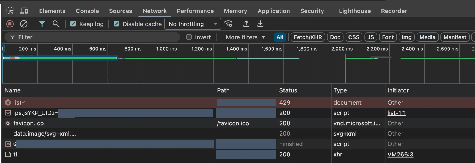The width and height of the screenshot is (475, 163).
Task: Expand the More filters dropdown
Action: tap(245, 37)
